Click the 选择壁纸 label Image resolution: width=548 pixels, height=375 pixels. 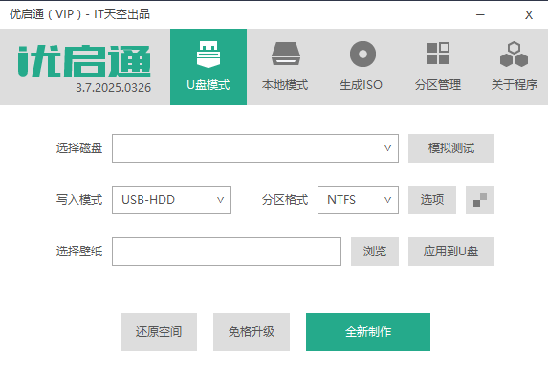coord(79,252)
